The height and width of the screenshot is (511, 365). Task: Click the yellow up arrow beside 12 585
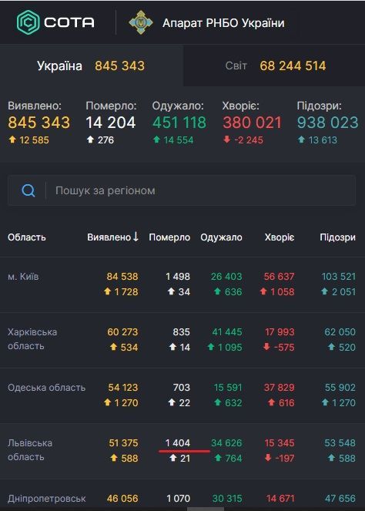point(12,140)
